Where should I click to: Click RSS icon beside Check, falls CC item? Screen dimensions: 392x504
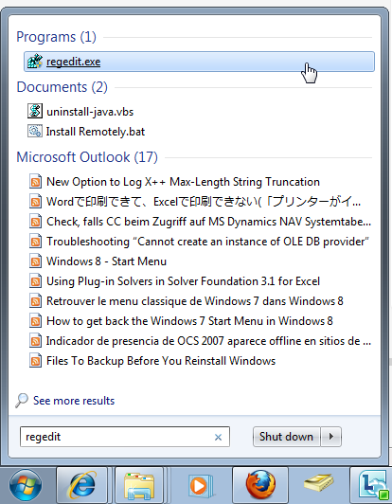click(35, 222)
